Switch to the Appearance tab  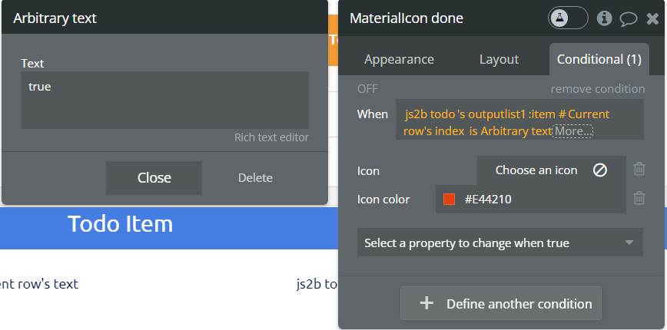pyautogui.click(x=399, y=59)
